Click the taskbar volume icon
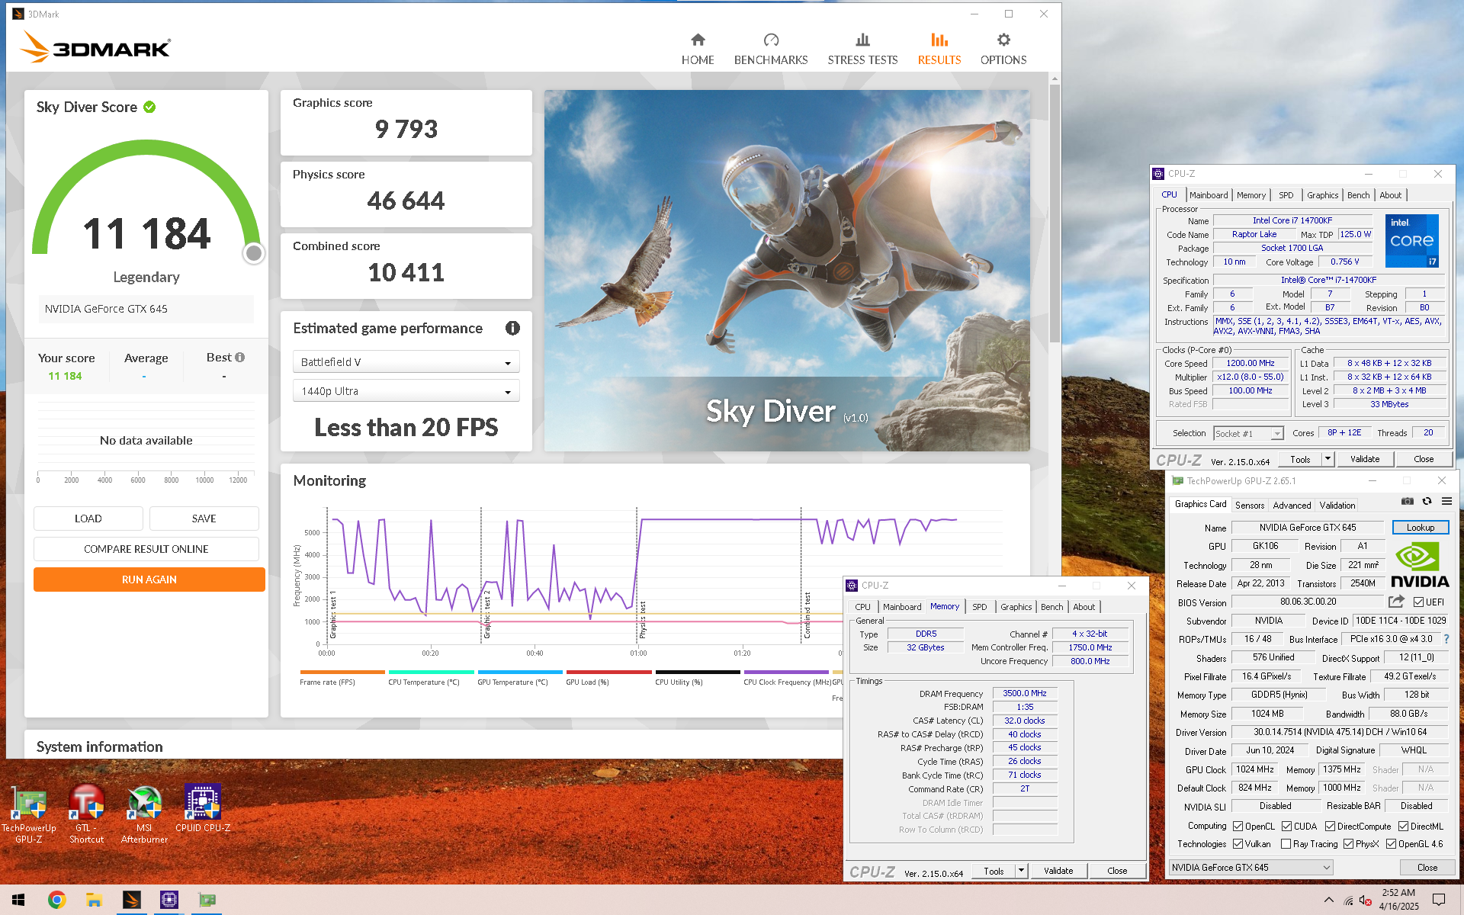This screenshot has width=1464, height=915. (x=1366, y=901)
